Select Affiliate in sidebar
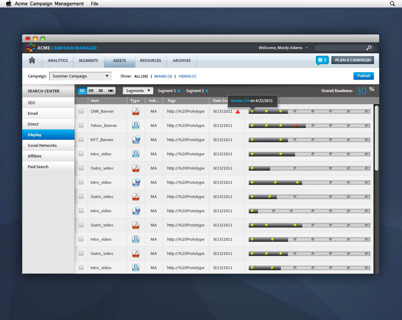 [x=48, y=156]
